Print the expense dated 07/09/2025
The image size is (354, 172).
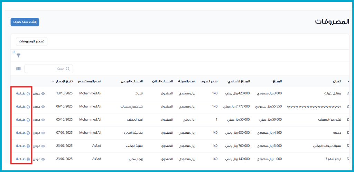23,133
